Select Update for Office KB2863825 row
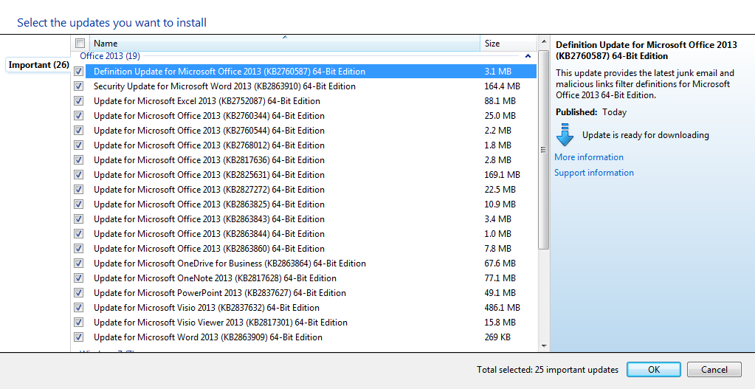755x389 pixels. 311,204
